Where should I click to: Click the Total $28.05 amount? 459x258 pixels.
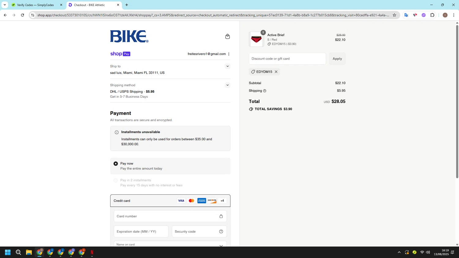click(x=338, y=101)
